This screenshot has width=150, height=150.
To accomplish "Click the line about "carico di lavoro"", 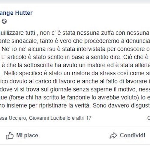I will click(75, 81).
